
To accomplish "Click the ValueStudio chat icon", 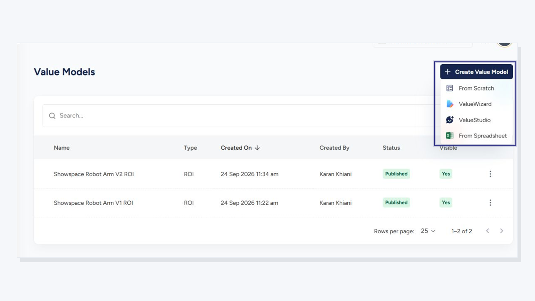I will 450,120.
